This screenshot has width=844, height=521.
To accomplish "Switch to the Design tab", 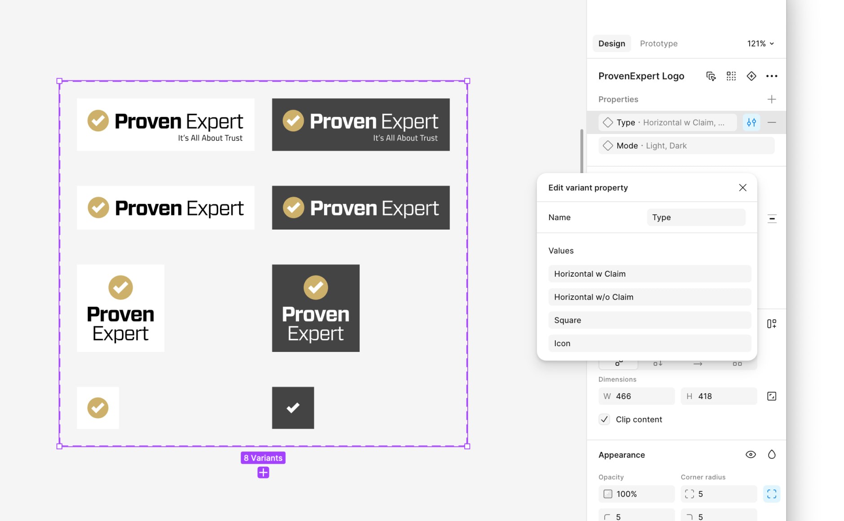I will [x=611, y=43].
